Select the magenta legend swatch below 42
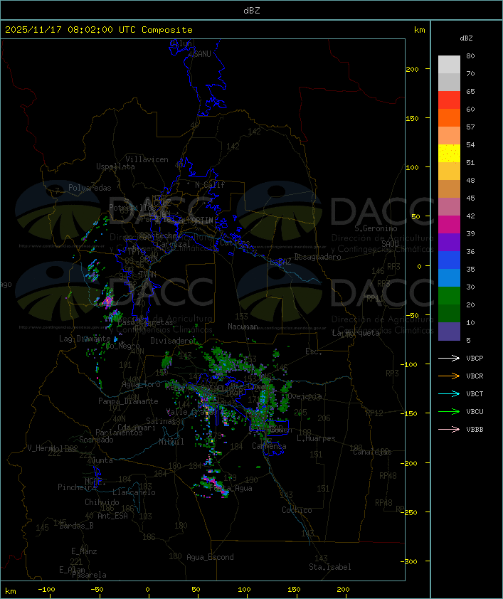The width and height of the screenshot is (503, 599). tap(449, 224)
